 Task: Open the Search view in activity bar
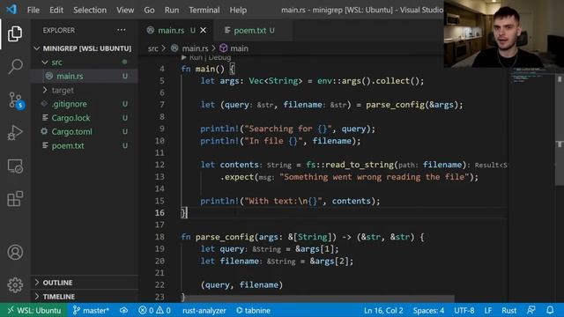(15, 67)
